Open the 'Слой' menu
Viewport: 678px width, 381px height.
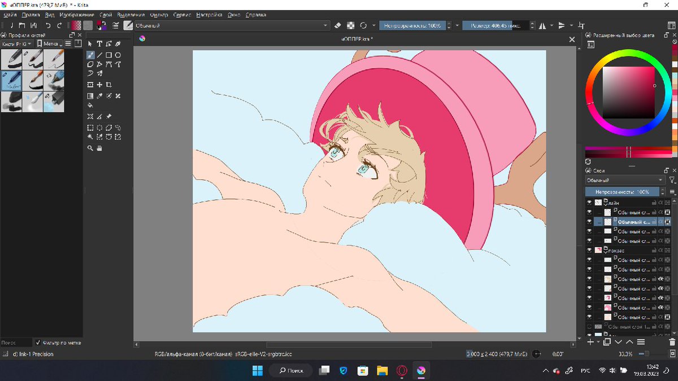click(105, 15)
